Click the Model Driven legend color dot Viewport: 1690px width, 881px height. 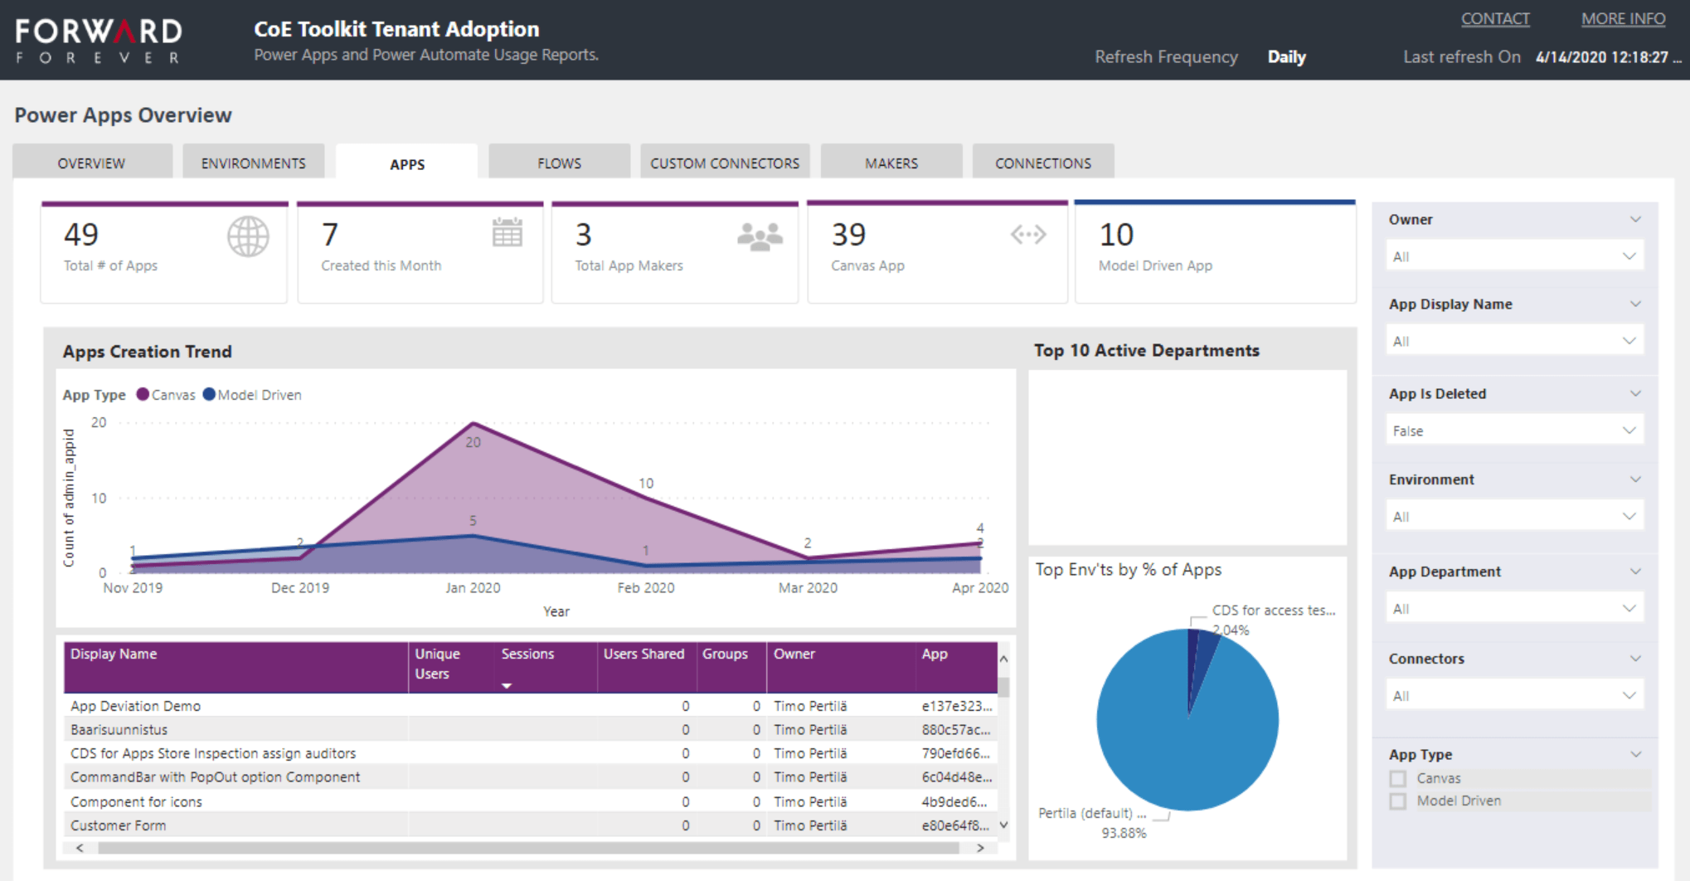click(x=209, y=395)
